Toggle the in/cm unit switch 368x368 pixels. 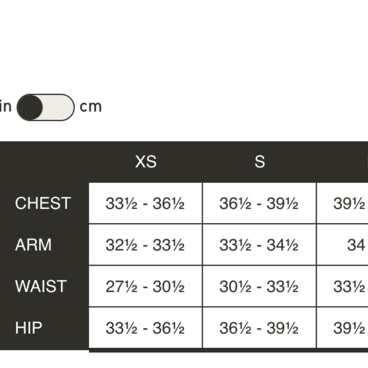pyautogui.click(x=46, y=107)
